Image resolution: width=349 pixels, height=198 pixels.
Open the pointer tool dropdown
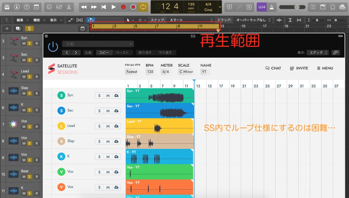click(130, 20)
